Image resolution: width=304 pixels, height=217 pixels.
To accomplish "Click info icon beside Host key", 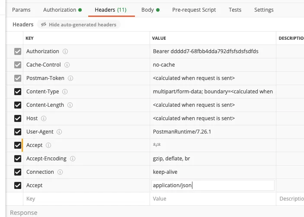I will pyautogui.click(x=44, y=118).
